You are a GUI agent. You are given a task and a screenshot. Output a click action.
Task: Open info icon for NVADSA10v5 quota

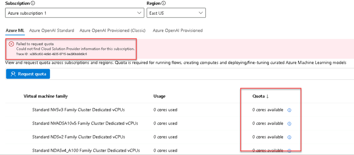tap(289, 124)
